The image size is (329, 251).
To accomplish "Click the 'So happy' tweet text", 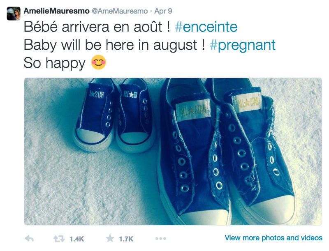I will click(55, 63).
